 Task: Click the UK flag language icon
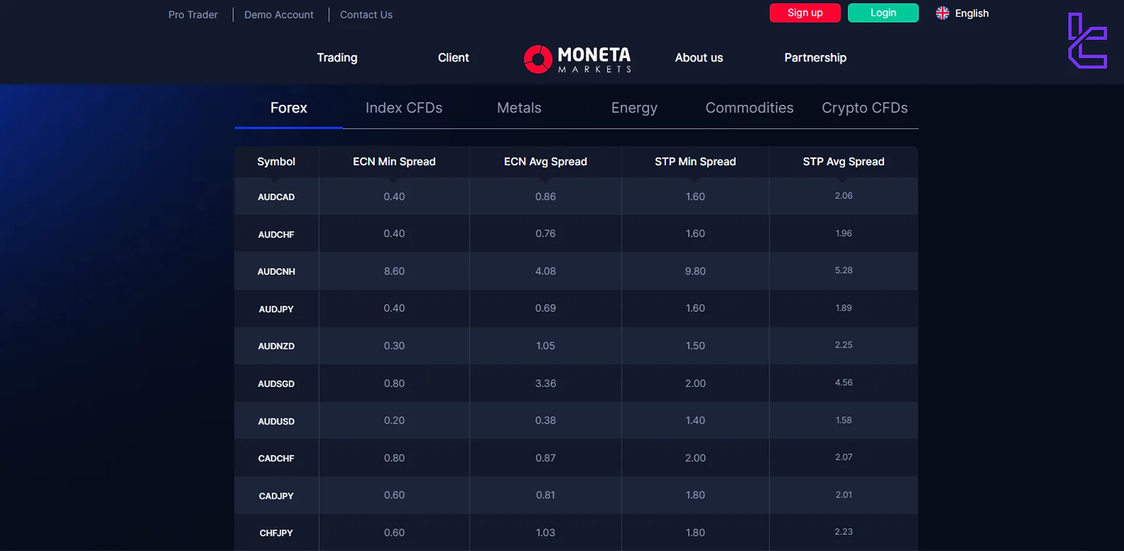pos(942,13)
